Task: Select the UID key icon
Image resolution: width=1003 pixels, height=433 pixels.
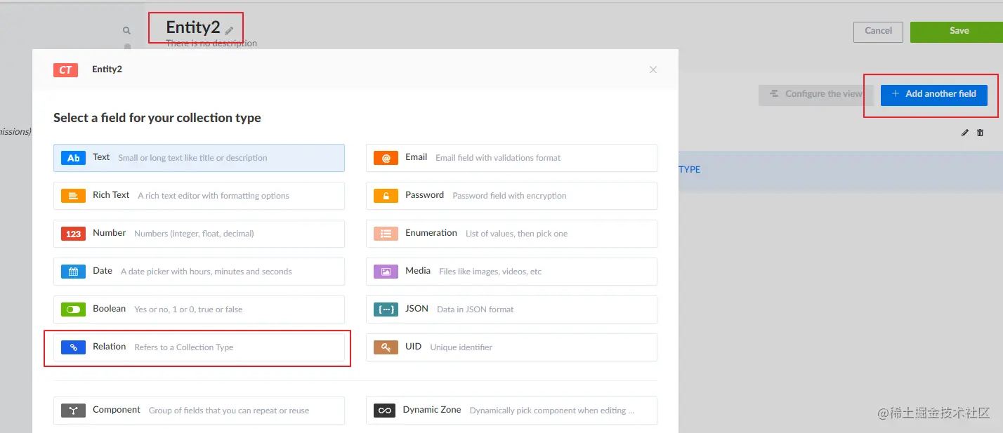Action: (386, 347)
